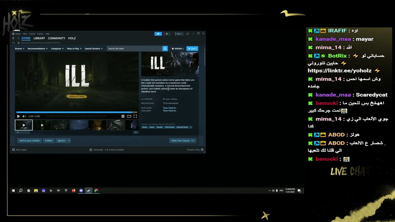This screenshot has width=395, height=222.
Task: Click the store search magnifier button
Action: tap(165, 48)
